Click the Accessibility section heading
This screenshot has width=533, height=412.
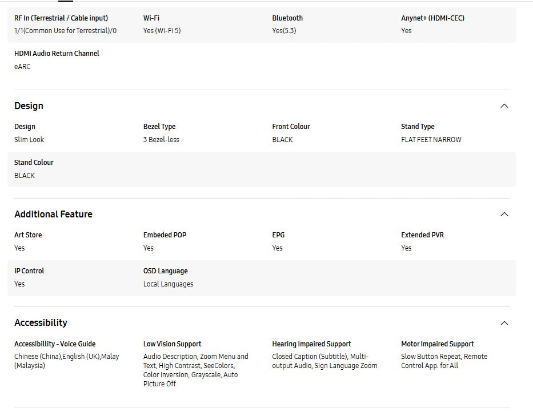click(x=41, y=322)
